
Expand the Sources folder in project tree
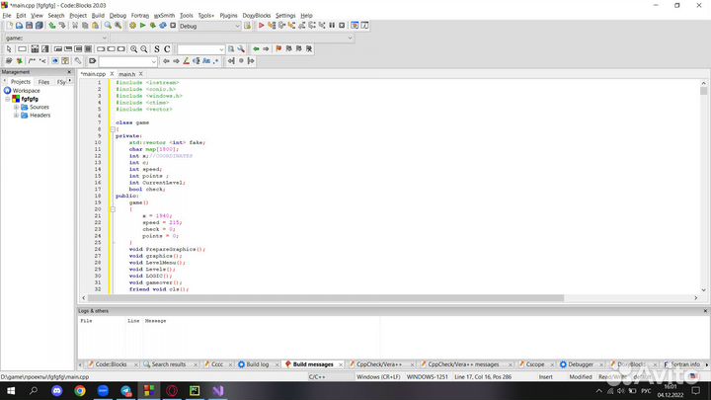pos(16,107)
